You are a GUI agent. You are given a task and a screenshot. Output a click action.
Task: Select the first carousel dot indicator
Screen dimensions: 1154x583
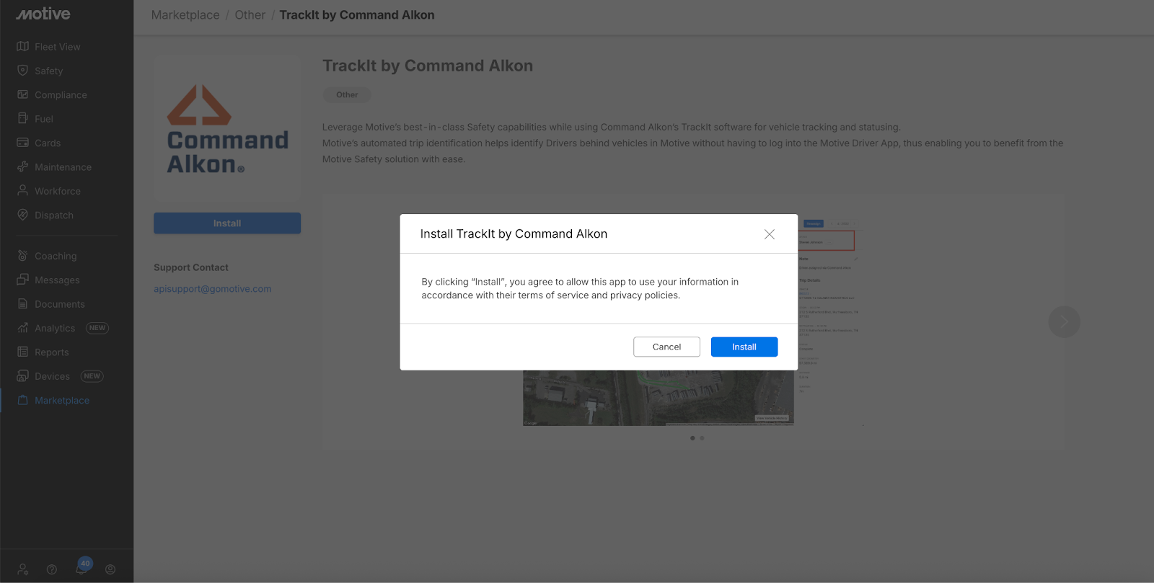(692, 438)
